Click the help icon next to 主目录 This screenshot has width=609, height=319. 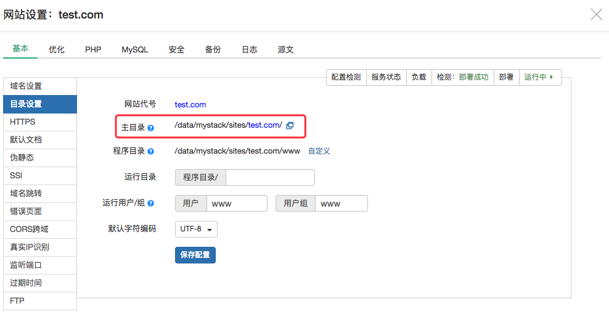(151, 128)
